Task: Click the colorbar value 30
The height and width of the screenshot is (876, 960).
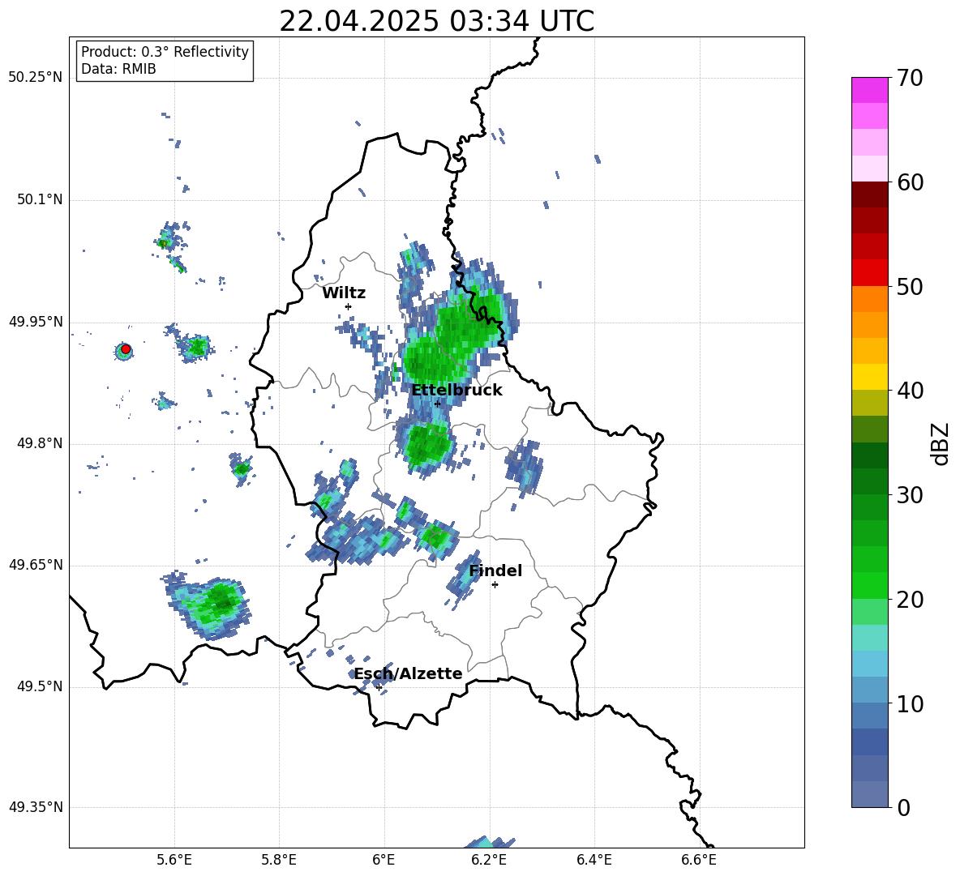Action: [911, 494]
